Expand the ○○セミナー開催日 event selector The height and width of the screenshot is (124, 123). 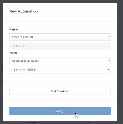[x=60, y=70]
